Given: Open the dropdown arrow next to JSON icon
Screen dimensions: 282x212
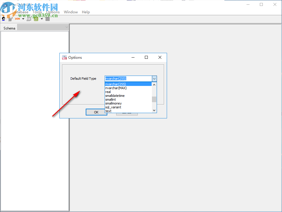Looking at the screenshot, I should (23, 19).
